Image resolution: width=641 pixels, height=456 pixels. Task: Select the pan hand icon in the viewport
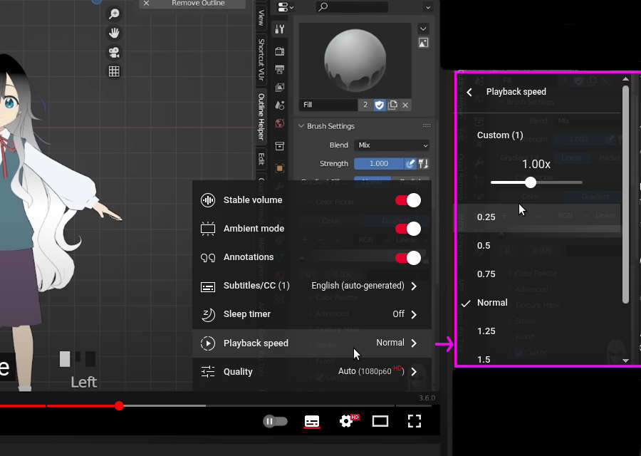(114, 33)
